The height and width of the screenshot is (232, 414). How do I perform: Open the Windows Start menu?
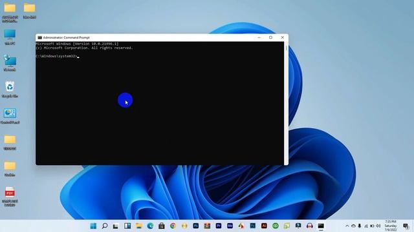point(93,226)
